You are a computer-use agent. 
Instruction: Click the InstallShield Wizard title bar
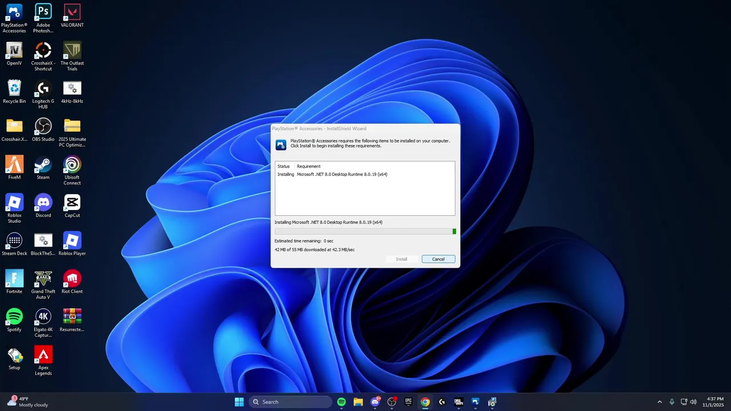(365, 128)
